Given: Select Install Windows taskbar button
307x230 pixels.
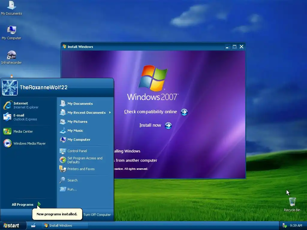Looking at the screenshot, I should [65, 226].
